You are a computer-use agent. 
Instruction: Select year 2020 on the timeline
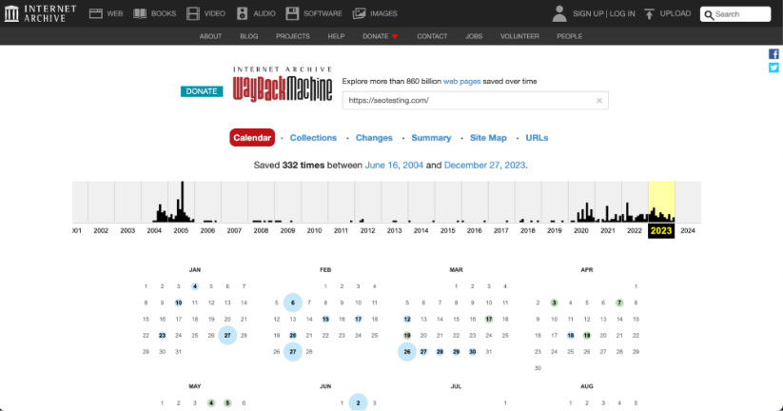580,231
